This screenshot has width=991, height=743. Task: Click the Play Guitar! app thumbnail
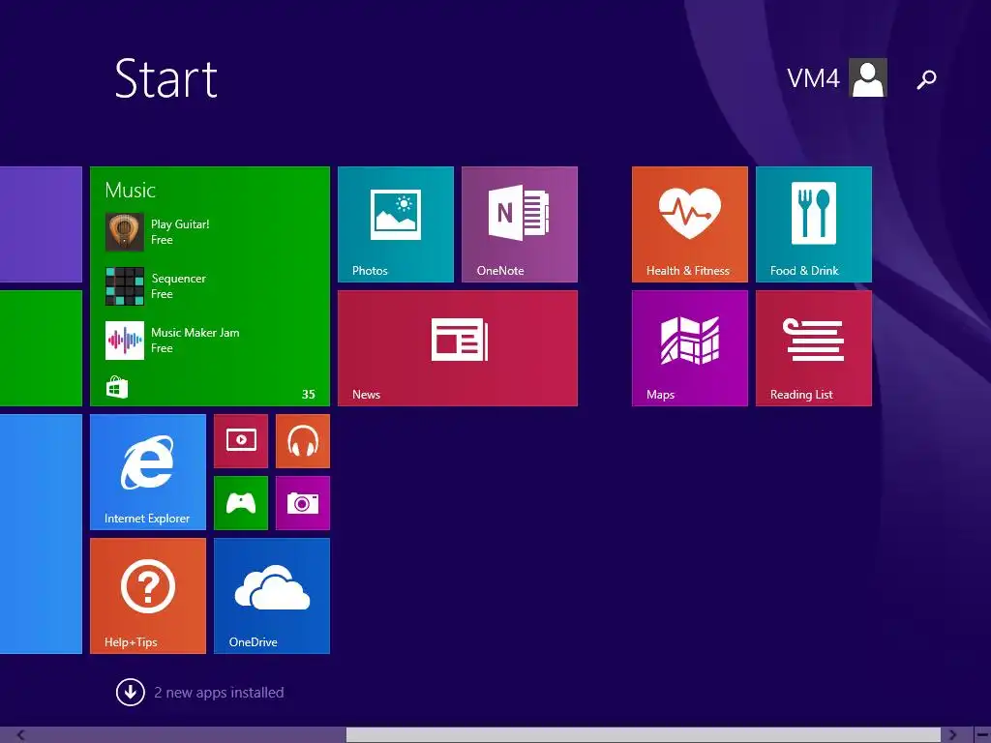[125, 232]
